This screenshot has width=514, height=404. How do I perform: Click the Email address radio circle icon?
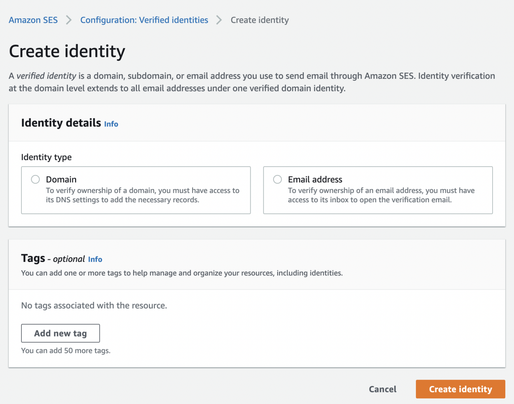pyautogui.click(x=277, y=179)
